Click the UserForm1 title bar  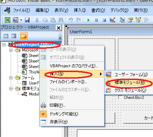tap(111, 32)
